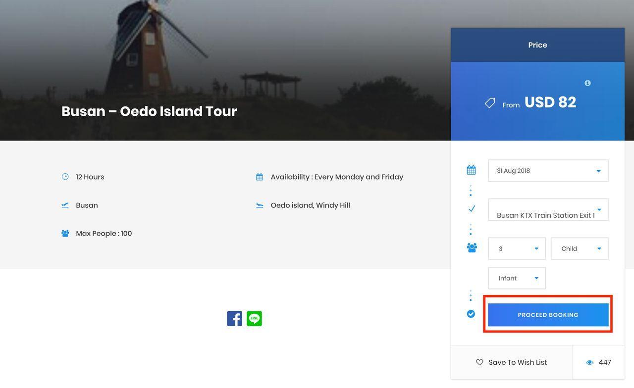The image size is (634, 388).
Task: Click Save To Wish List
Action: click(x=517, y=362)
